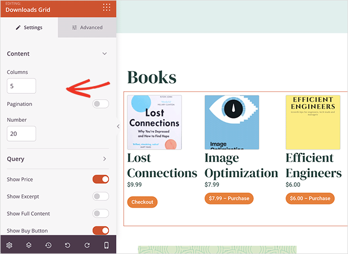Click the Efficient Engineers book cover
Screen dimensions: 348x254
coord(313,122)
